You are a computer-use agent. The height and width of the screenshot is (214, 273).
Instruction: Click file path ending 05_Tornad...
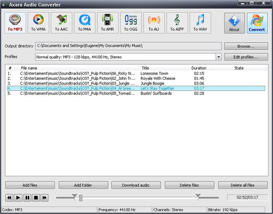(x=77, y=93)
